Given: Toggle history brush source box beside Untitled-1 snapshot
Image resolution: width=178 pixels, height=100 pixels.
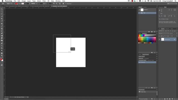Looking at the screenshot, I should coord(139,10).
